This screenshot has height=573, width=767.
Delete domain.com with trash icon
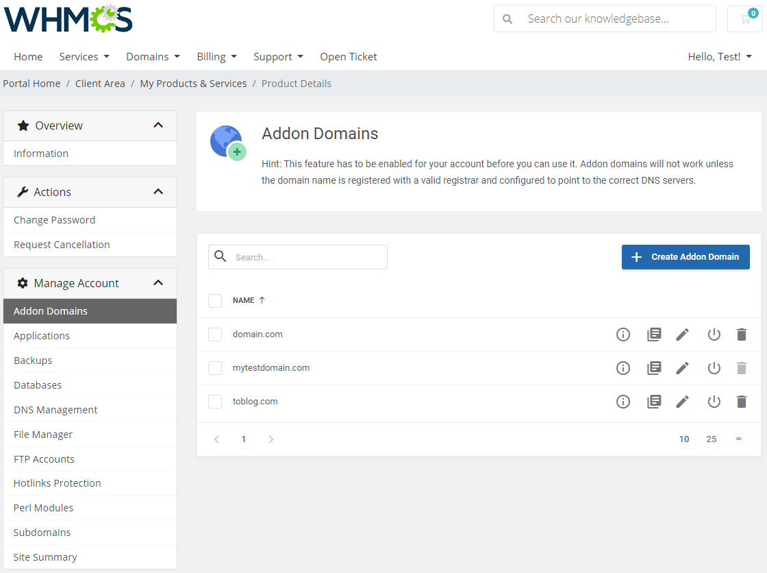[742, 334]
